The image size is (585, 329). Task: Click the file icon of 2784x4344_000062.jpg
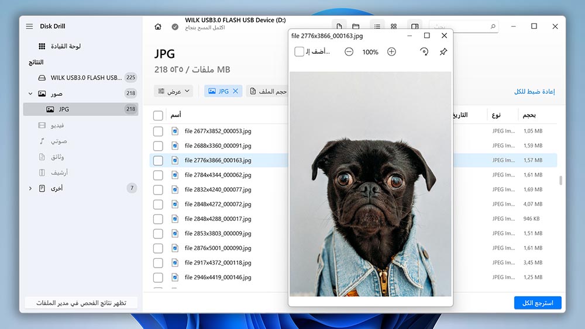[175, 175]
